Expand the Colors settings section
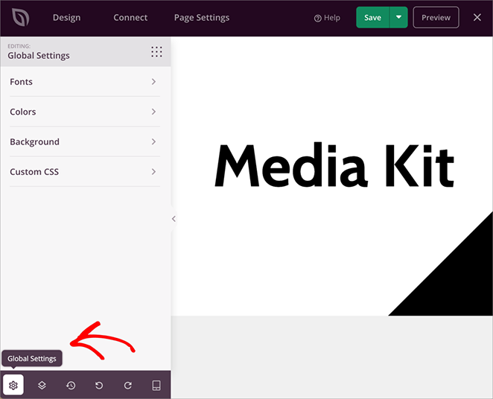The width and height of the screenshot is (493, 399). [85, 112]
